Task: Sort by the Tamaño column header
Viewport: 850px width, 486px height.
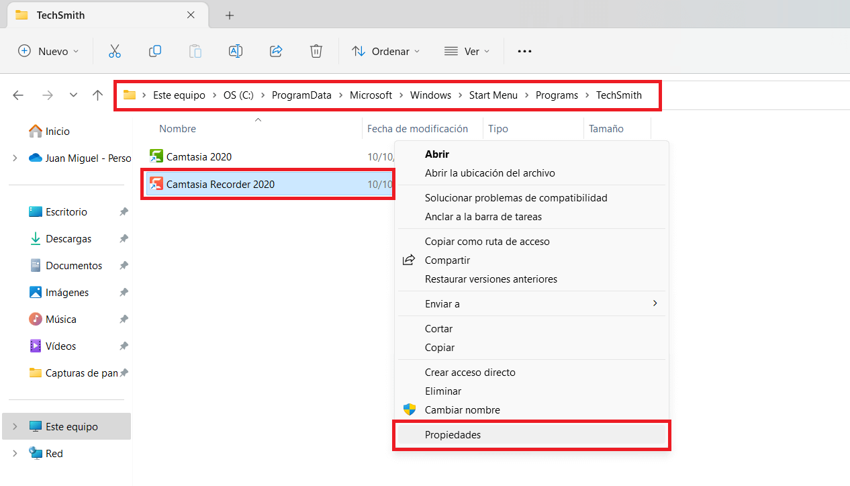Action: (606, 129)
